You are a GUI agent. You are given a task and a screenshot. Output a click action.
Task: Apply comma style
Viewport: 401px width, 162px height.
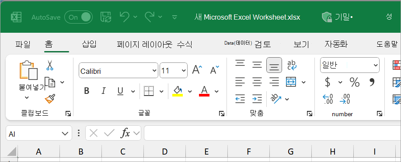(372, 82)
